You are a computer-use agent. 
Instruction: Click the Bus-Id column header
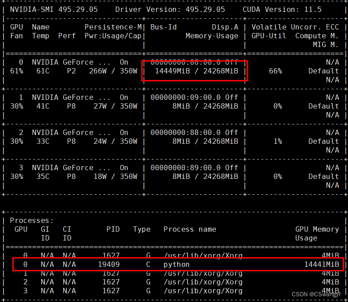(x=163, y=27)
